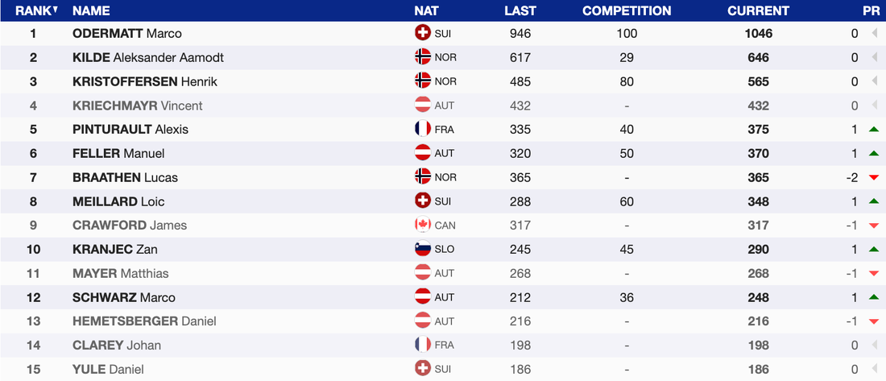
Task: Click the grey arrow in Odermatt's row
Action: (873, 33)
